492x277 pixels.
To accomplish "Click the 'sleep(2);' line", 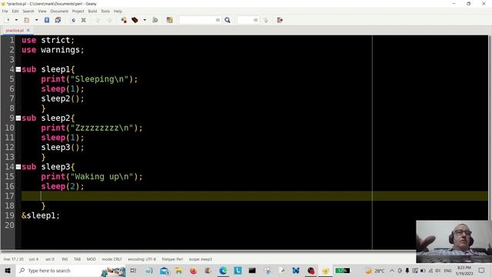I will 63,186.
